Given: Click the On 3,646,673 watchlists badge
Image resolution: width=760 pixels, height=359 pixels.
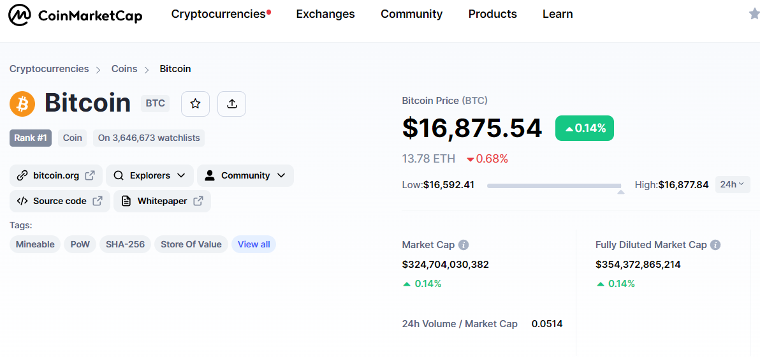Looking at the screenshot, I should (x=149, y=138).
